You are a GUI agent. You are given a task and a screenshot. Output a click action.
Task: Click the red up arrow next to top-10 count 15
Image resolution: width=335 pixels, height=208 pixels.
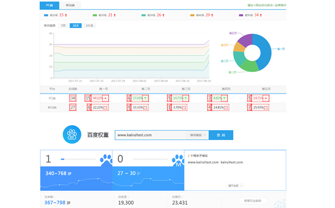point(66,15)
